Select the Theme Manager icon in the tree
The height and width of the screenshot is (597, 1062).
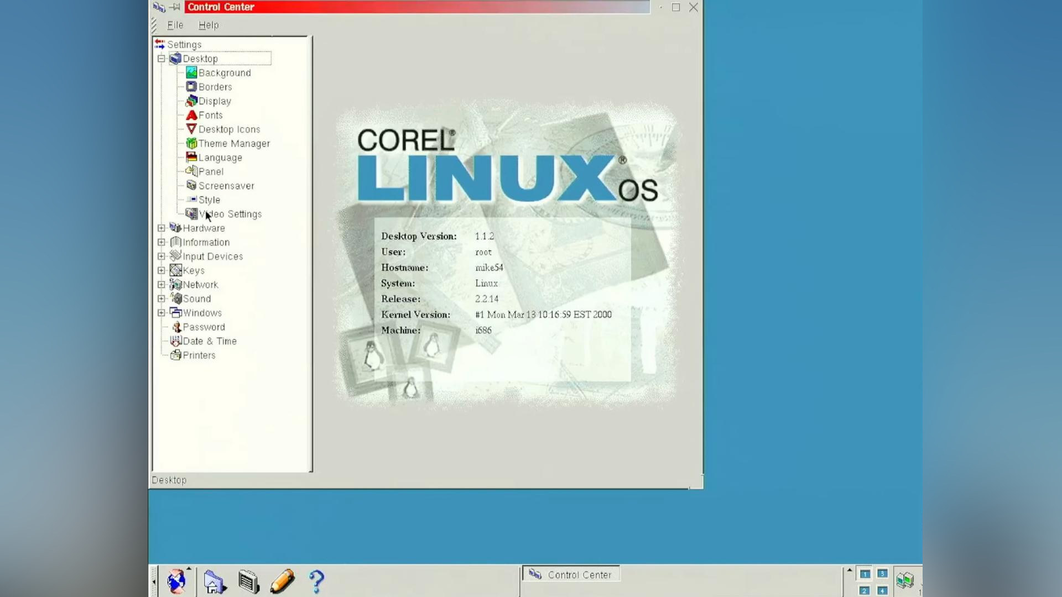(x=191, y=143)
